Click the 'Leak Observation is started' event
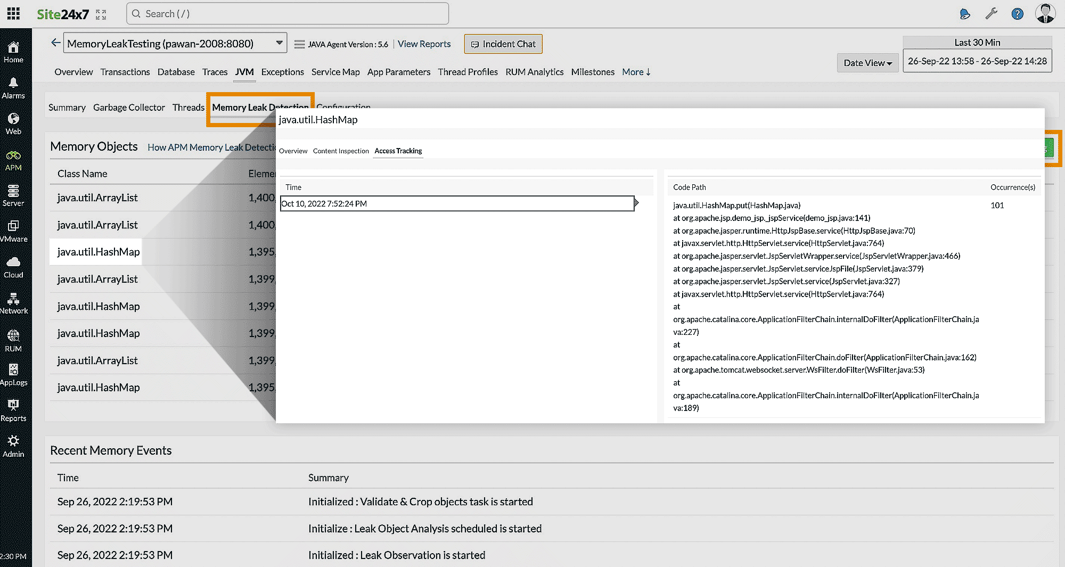 pyautogui.click(x=396, y=555)
